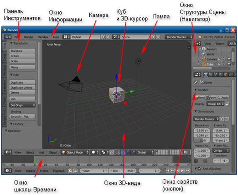This screenshot has width=238, height=195.
Task: Toggle renderability camera icon for the Cube row
Action: click(x=229, y=64)
